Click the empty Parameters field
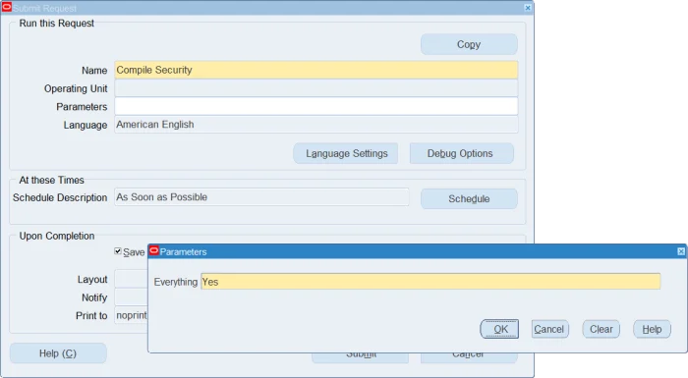688x378 pixels. [x=315, y=107]
